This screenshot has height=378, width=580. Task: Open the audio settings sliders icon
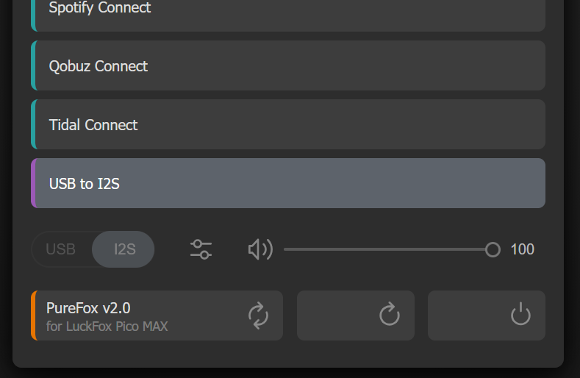coord(201,249)
